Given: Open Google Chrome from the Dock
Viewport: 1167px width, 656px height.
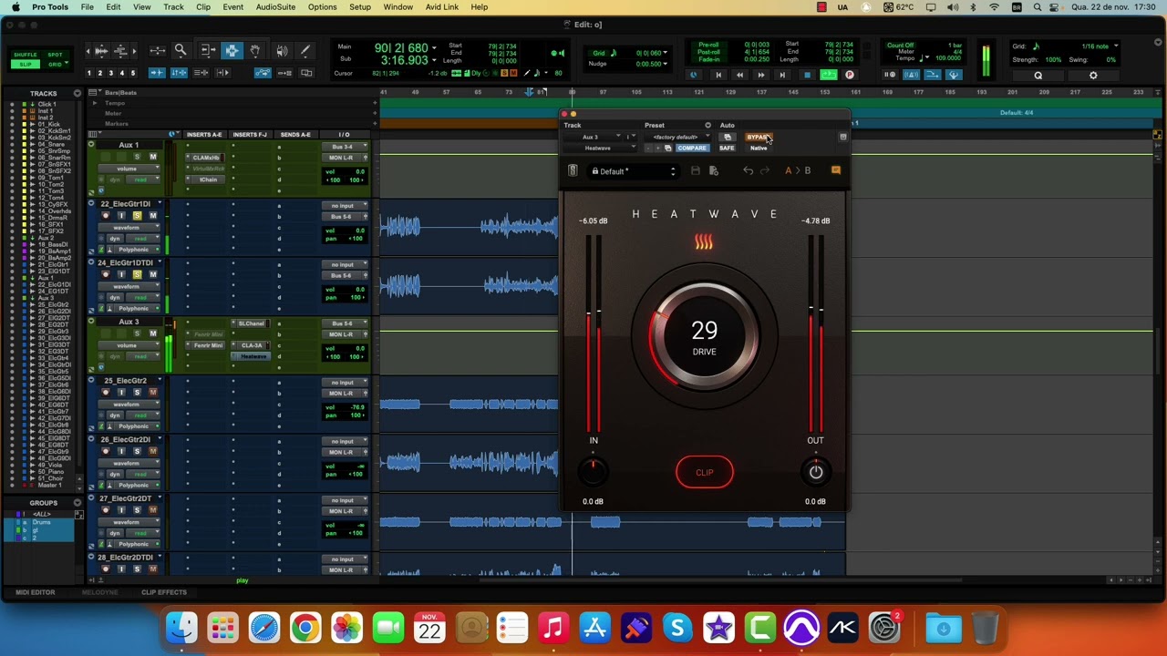Looking at the screenshot, I should point(305,628).
